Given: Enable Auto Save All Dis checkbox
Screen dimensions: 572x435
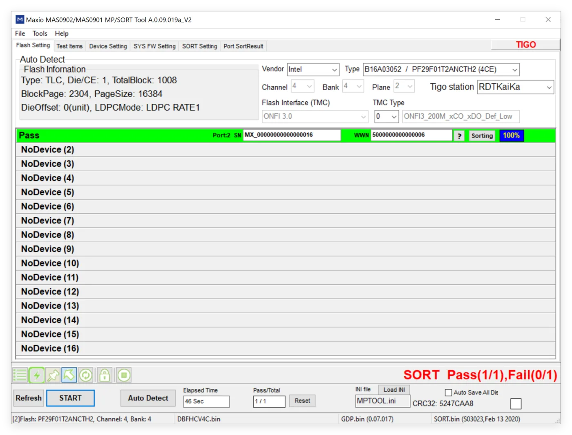Looking at the screenshot, I should [448, 393].
